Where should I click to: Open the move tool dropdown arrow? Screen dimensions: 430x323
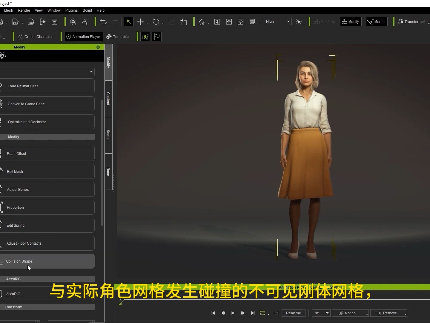(x=147, y=23)
